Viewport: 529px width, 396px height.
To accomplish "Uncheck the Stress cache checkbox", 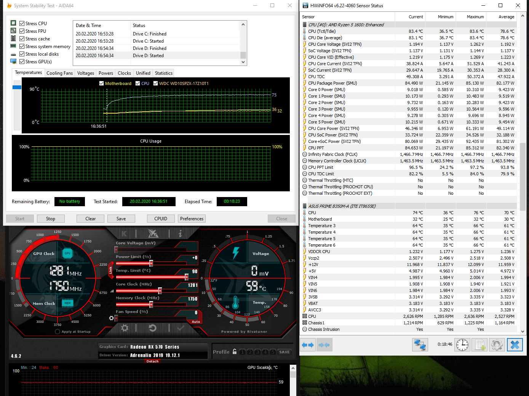I will pyautogui.click(x=22, y=38).
